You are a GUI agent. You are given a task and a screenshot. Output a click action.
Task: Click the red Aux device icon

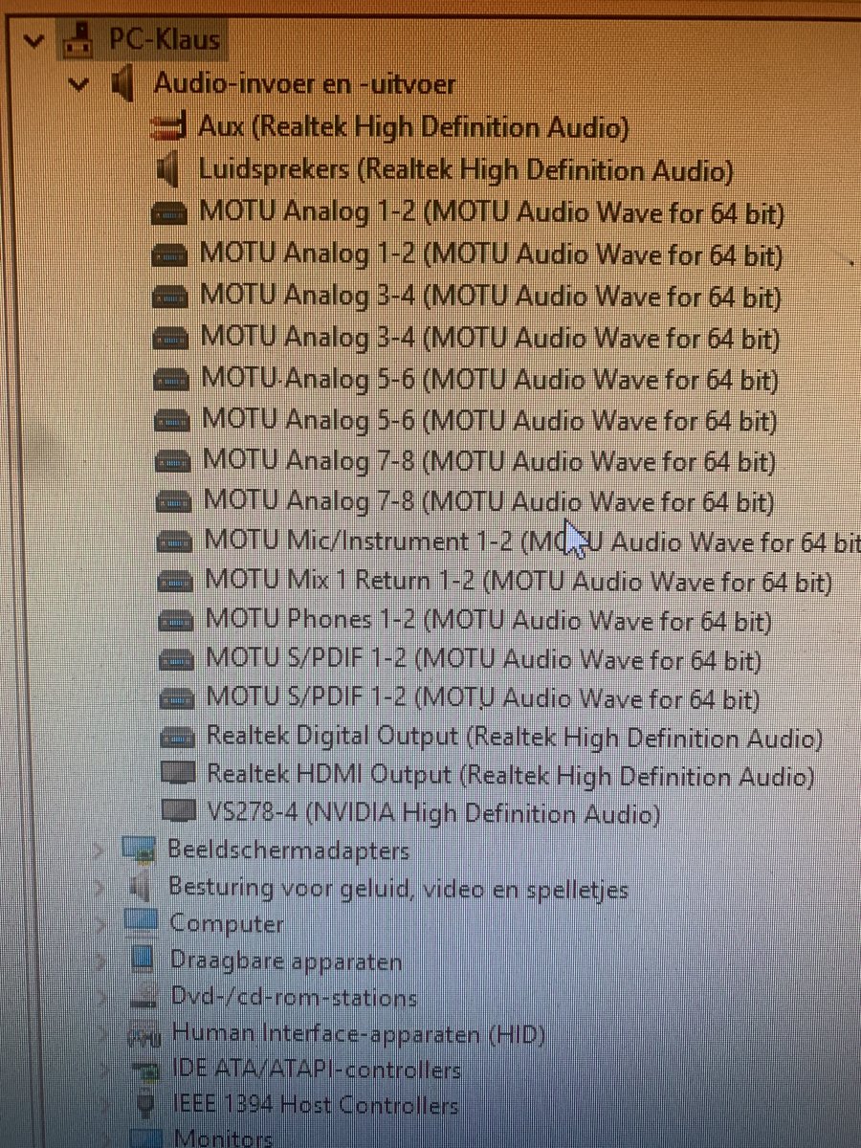(168, 126)
